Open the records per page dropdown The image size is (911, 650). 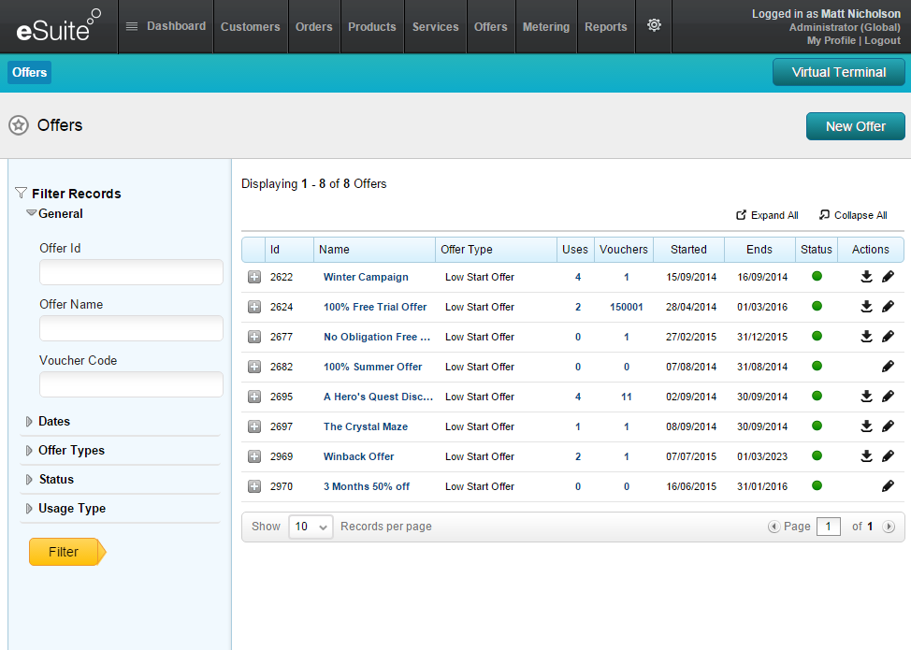pyautogui.click(x=311, y=527)
